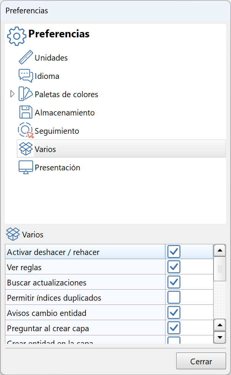Uncheck Preguntar al crear capa
The height and width of the screenshot is (375, 231).
pyautogui.click(x=174, y=328)
